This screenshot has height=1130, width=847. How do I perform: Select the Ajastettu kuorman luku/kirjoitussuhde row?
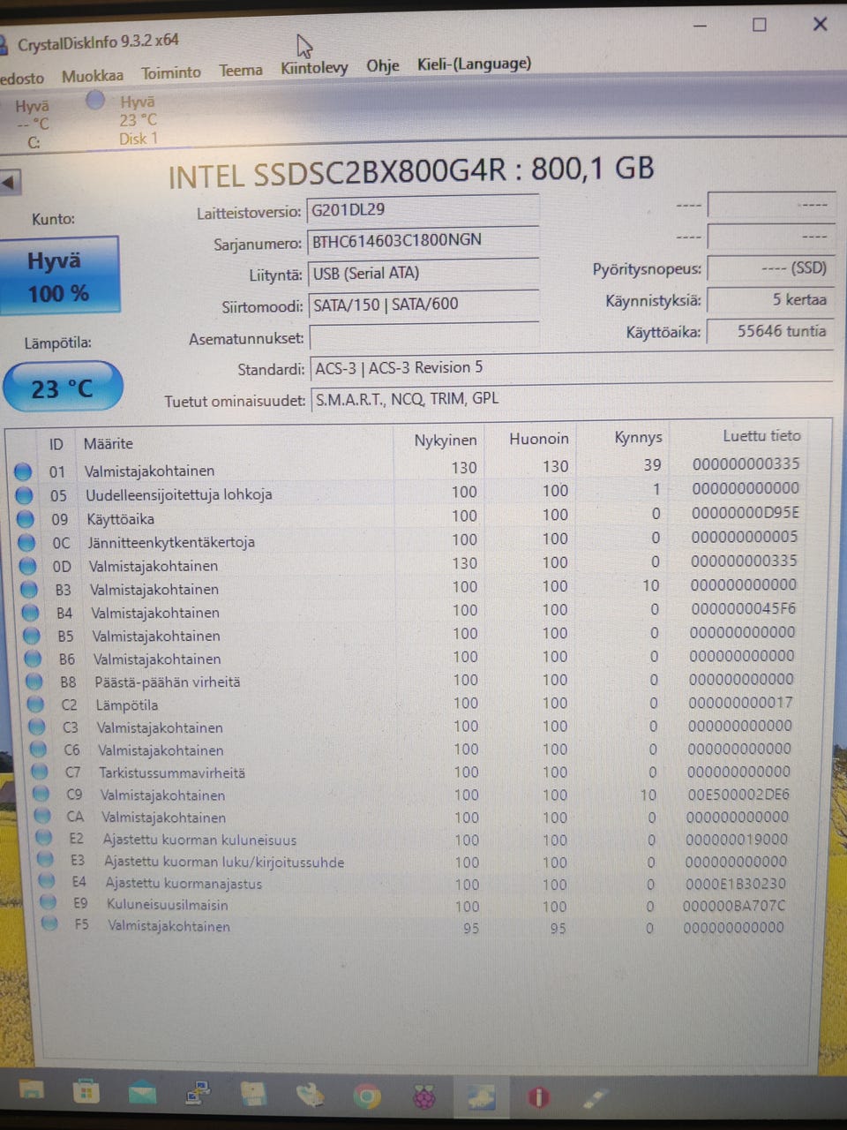coord(419,862)
